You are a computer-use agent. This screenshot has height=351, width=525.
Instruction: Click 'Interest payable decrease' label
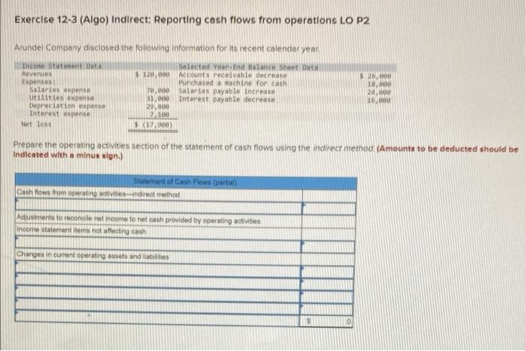226,100
